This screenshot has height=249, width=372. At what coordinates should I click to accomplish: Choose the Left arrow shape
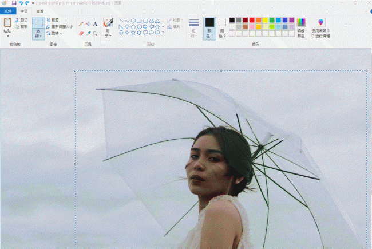[151, 27]
